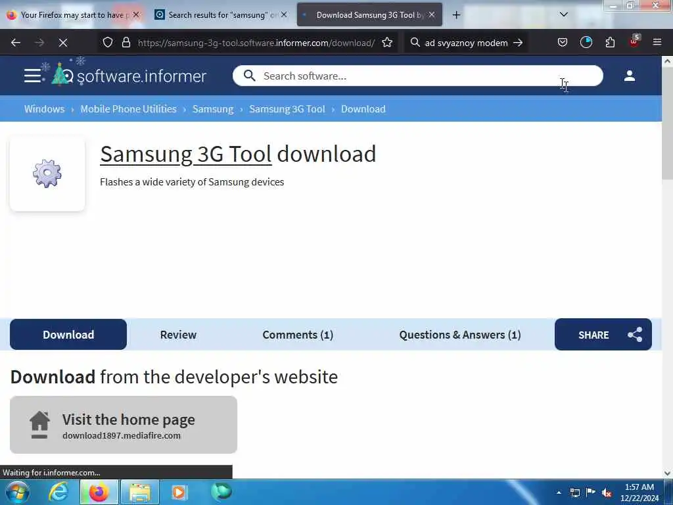Open the Extensions puzzle icon
The width and height of the screenshot is (673, 505).
tap(610, 43)
